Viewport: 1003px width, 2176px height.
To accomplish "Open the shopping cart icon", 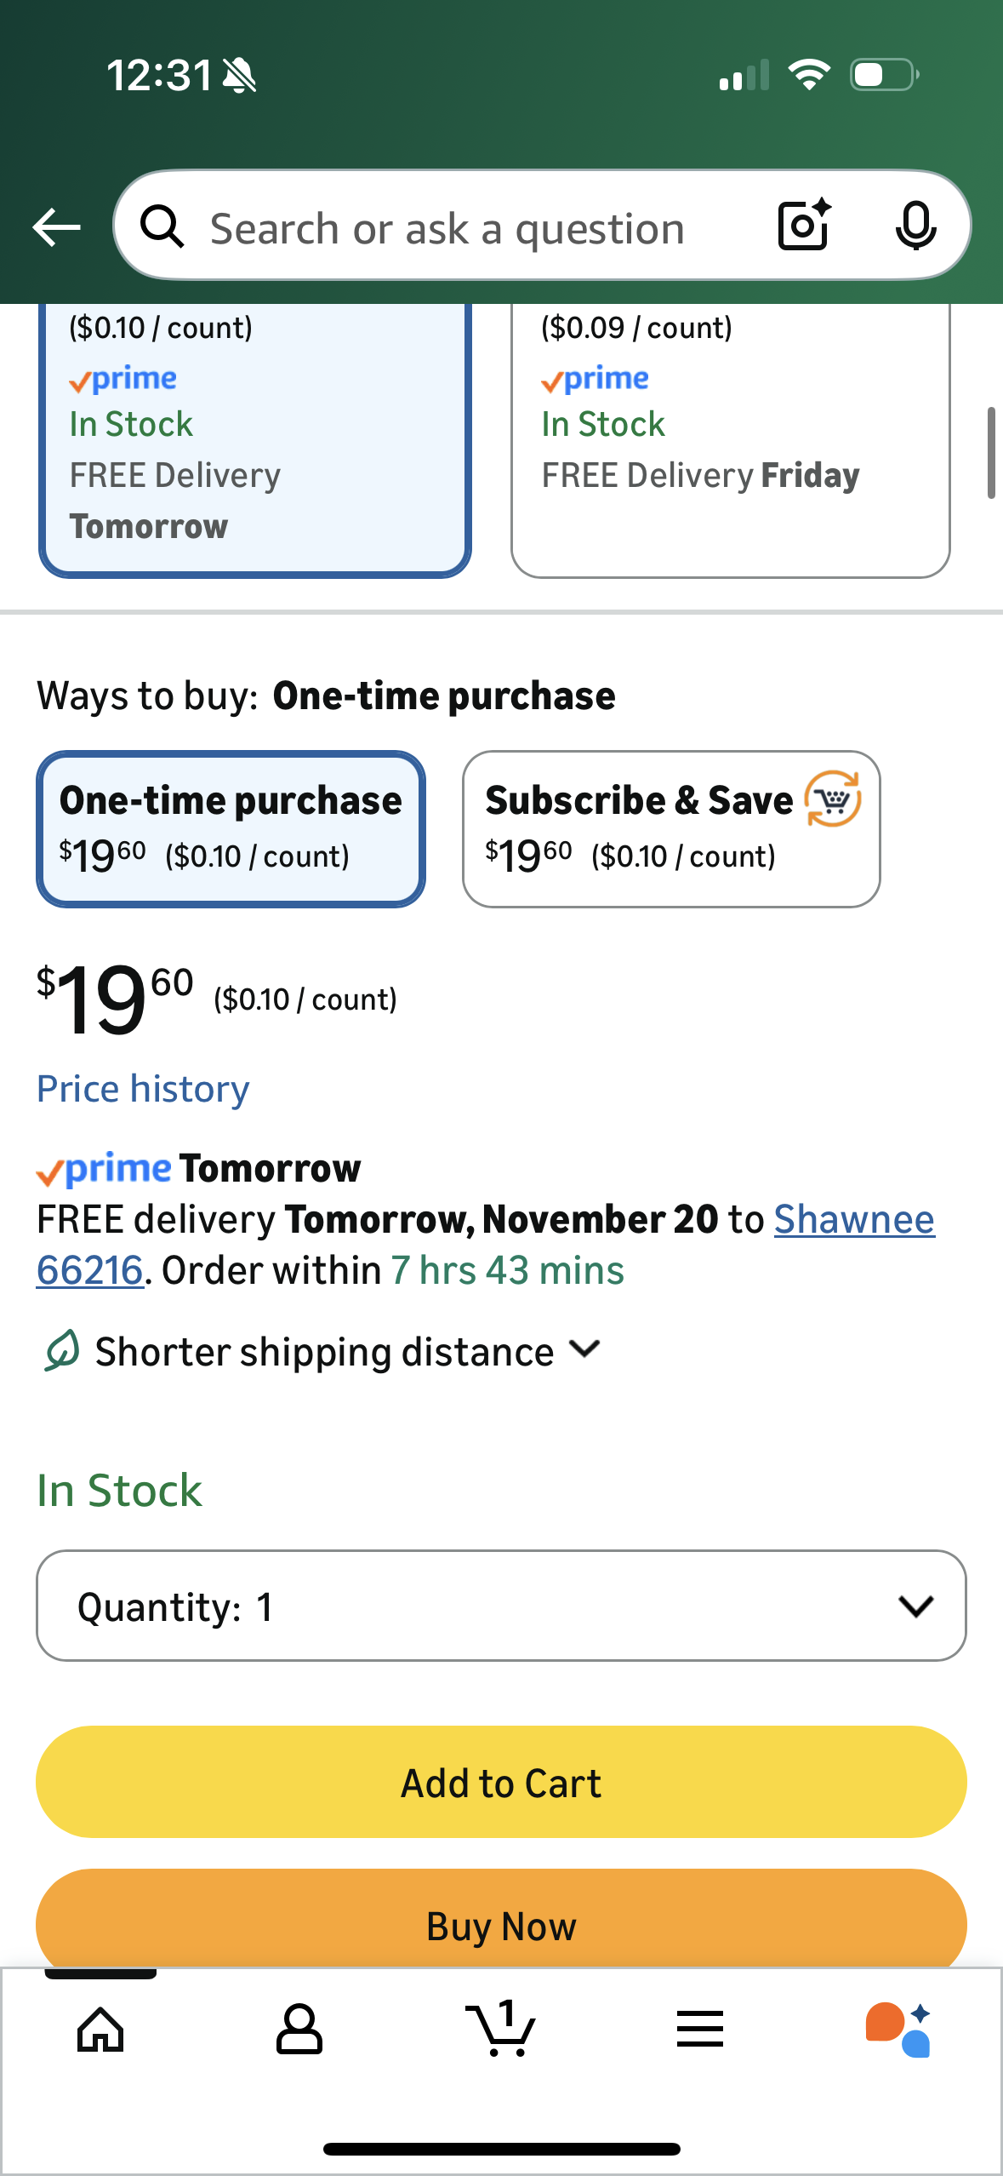I will point(500,2030).
